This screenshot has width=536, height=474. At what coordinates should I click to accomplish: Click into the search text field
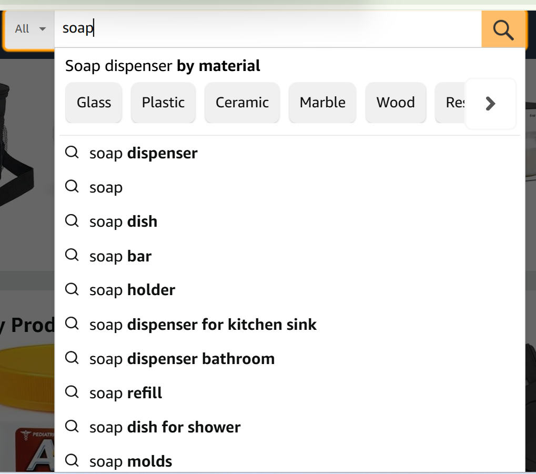(263, 29)
